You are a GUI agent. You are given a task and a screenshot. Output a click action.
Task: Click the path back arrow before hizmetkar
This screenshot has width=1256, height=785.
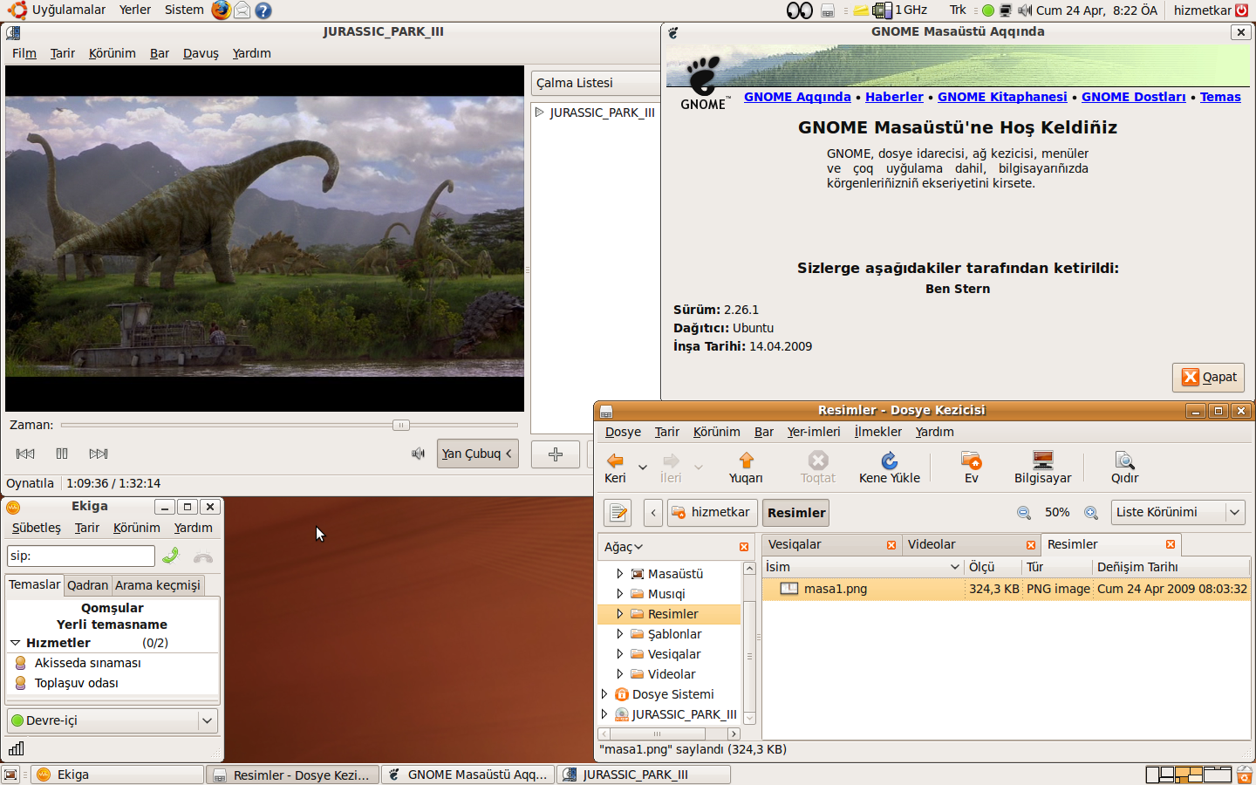(653, 513)
